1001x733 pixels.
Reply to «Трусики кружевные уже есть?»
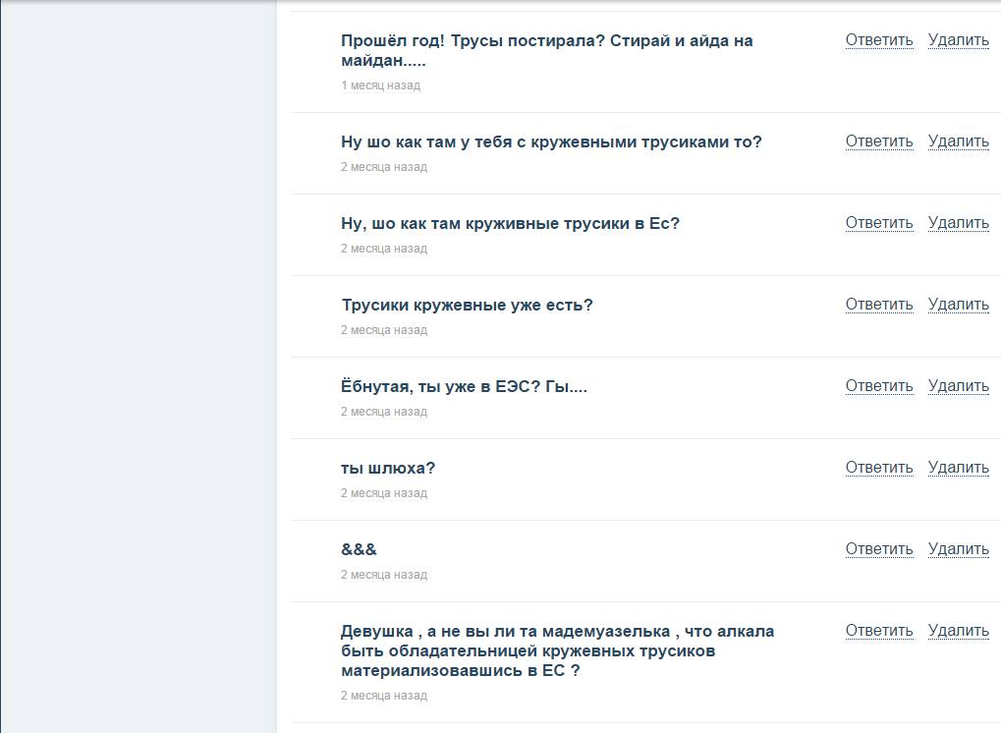(877, 305)
